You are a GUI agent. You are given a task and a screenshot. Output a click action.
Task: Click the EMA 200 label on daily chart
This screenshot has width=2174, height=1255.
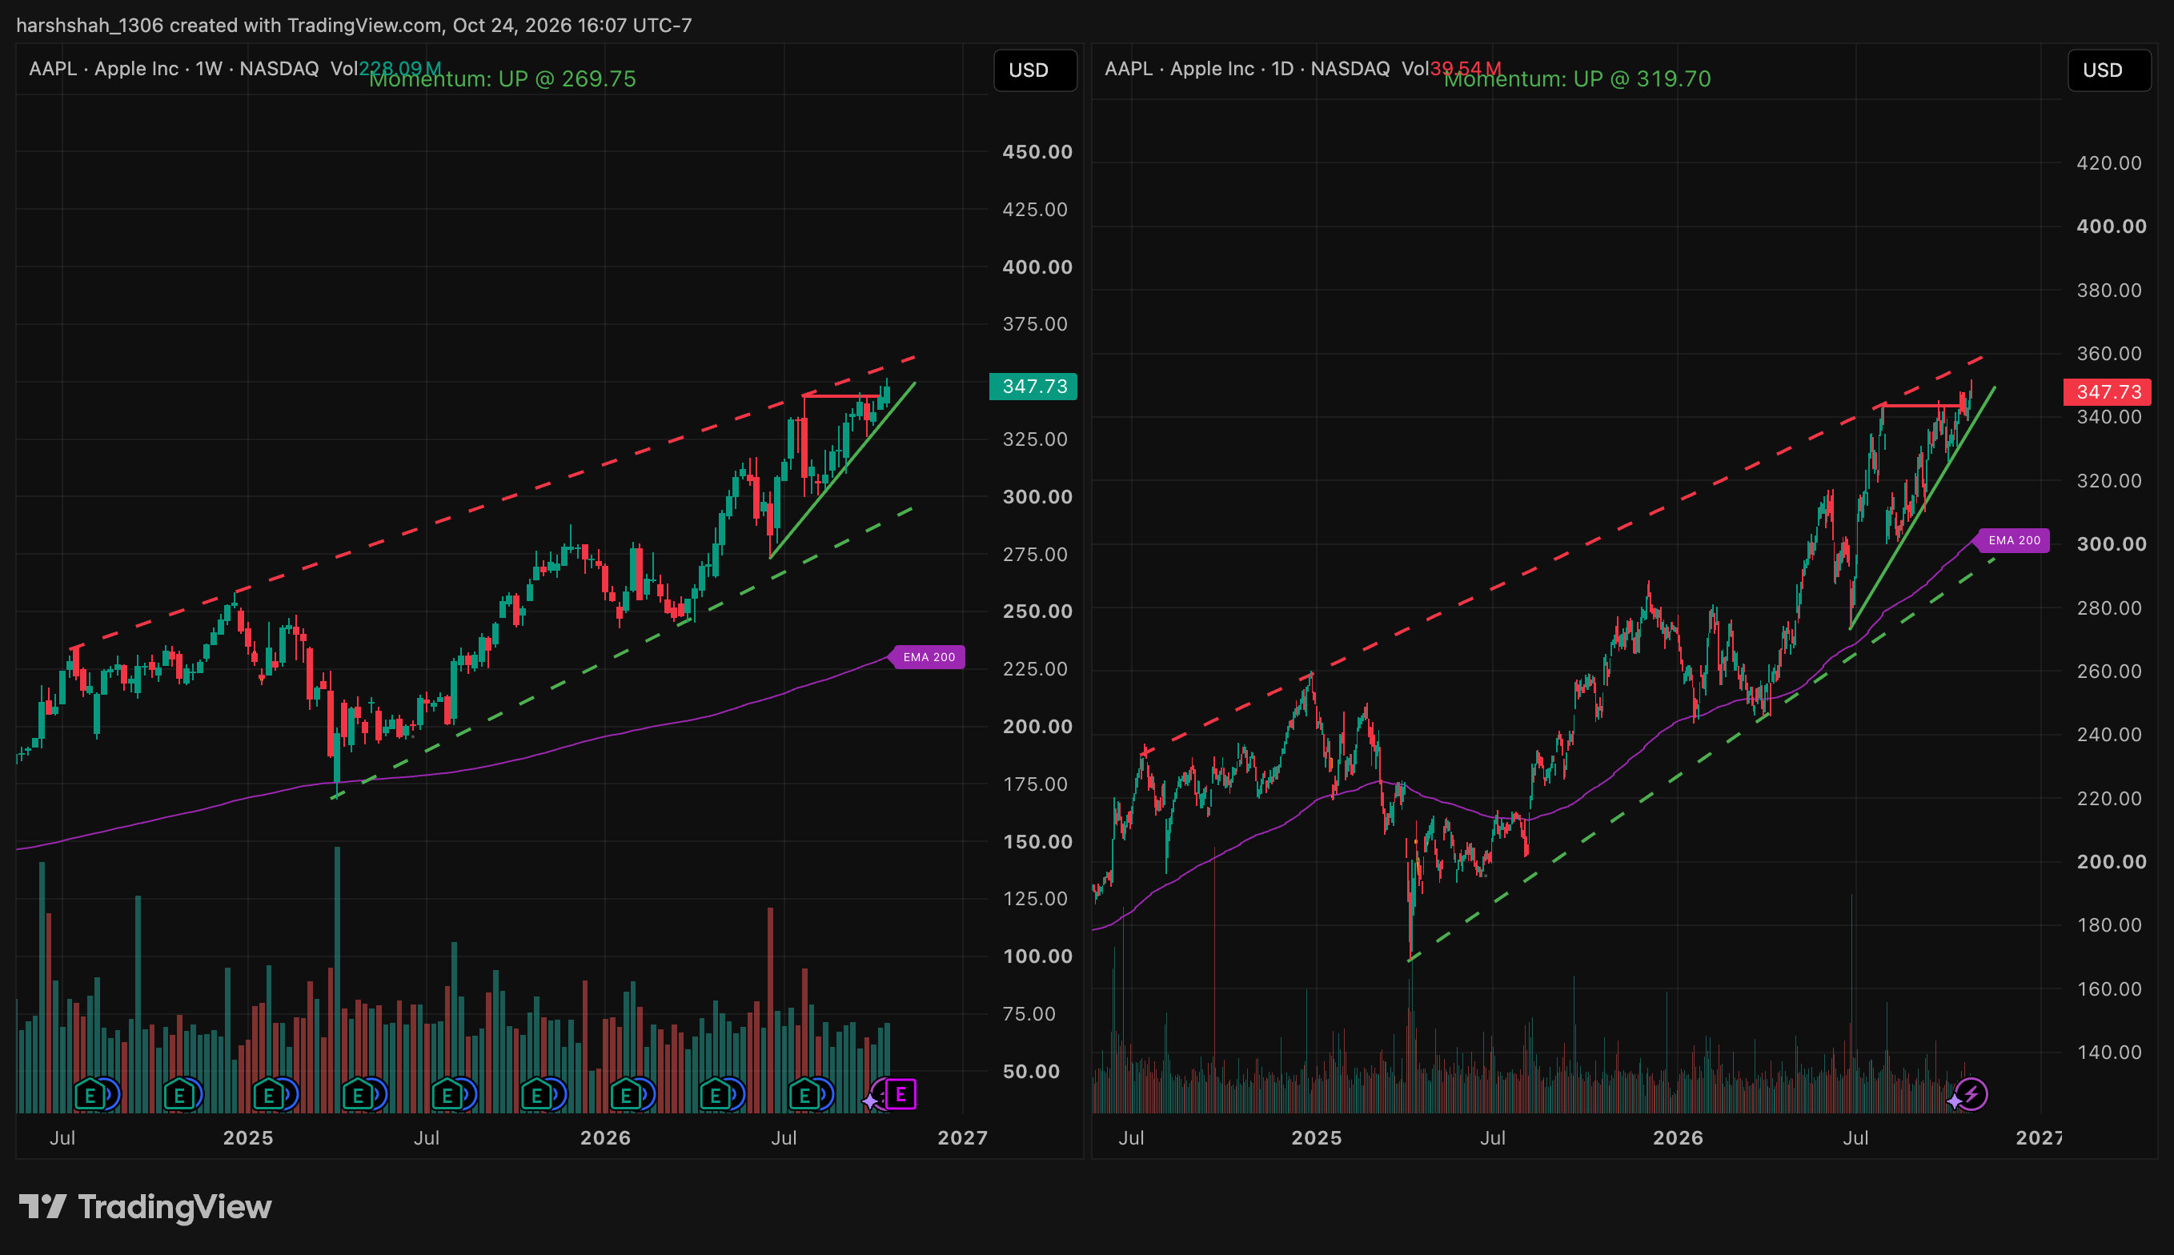click(2014, 540)
